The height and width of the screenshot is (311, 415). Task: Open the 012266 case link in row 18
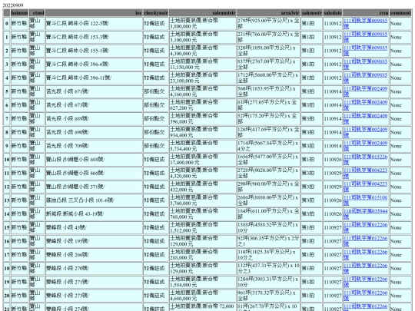click(365, 269)
